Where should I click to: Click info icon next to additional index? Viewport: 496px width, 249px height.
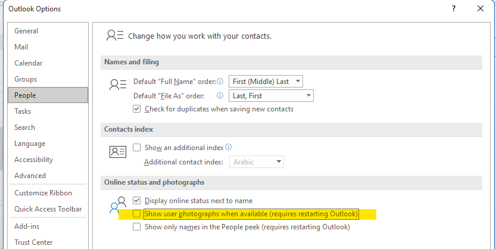[229, 147]
